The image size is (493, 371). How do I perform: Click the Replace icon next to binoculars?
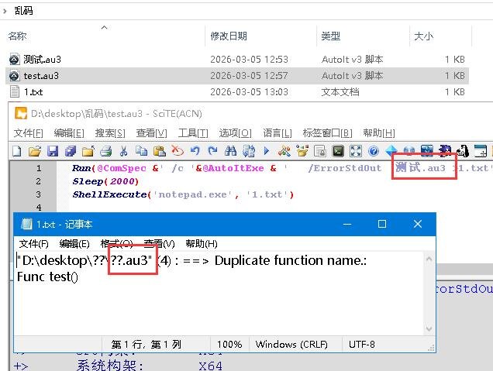pyautogui.click(x=248, y=151)
